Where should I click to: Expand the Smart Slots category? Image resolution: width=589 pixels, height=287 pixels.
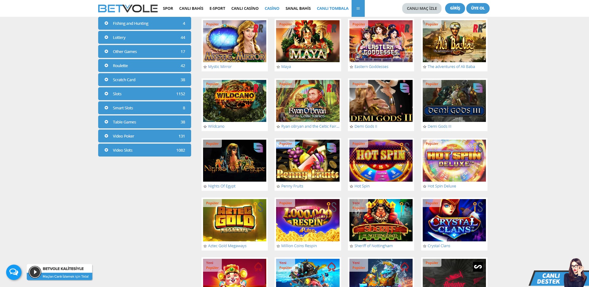pos(144,108)
